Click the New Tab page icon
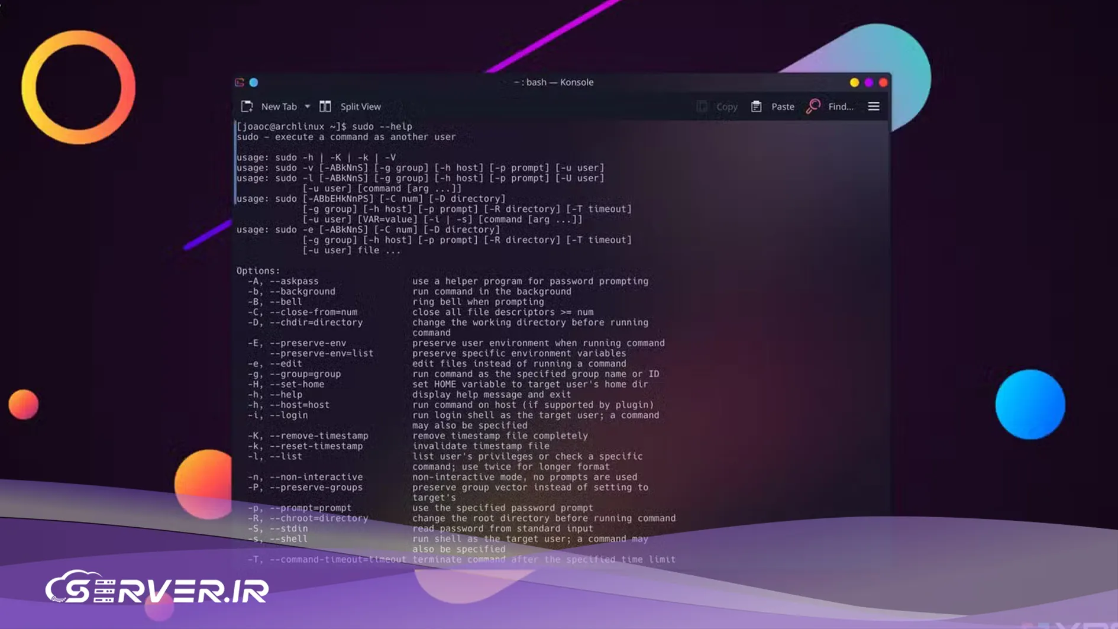The height and width of the screenshot is (629, 1118). click(247, 107)
